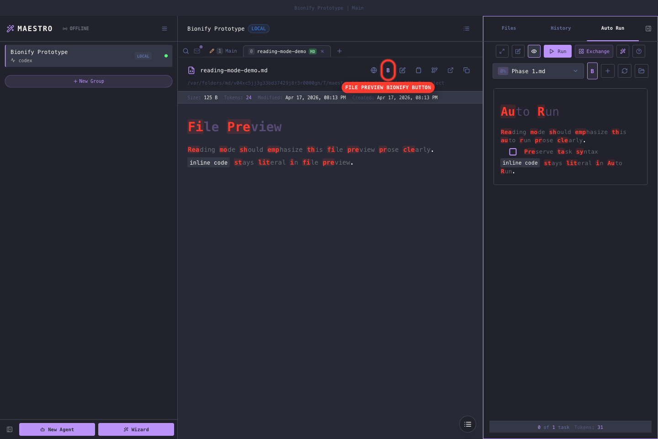Expand Auto Run editor to fullscreen
This screenshot has width=658, height=439.
point(502,51)
